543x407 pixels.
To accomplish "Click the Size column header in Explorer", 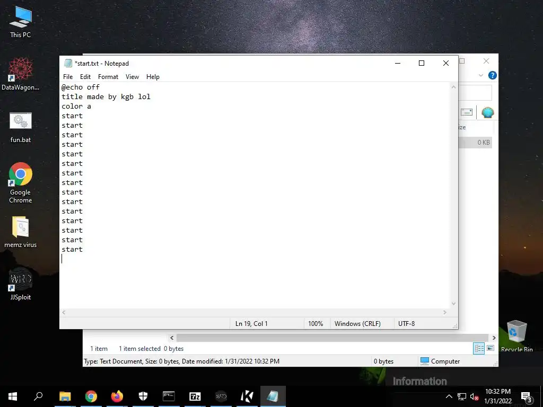I will 475,127.
